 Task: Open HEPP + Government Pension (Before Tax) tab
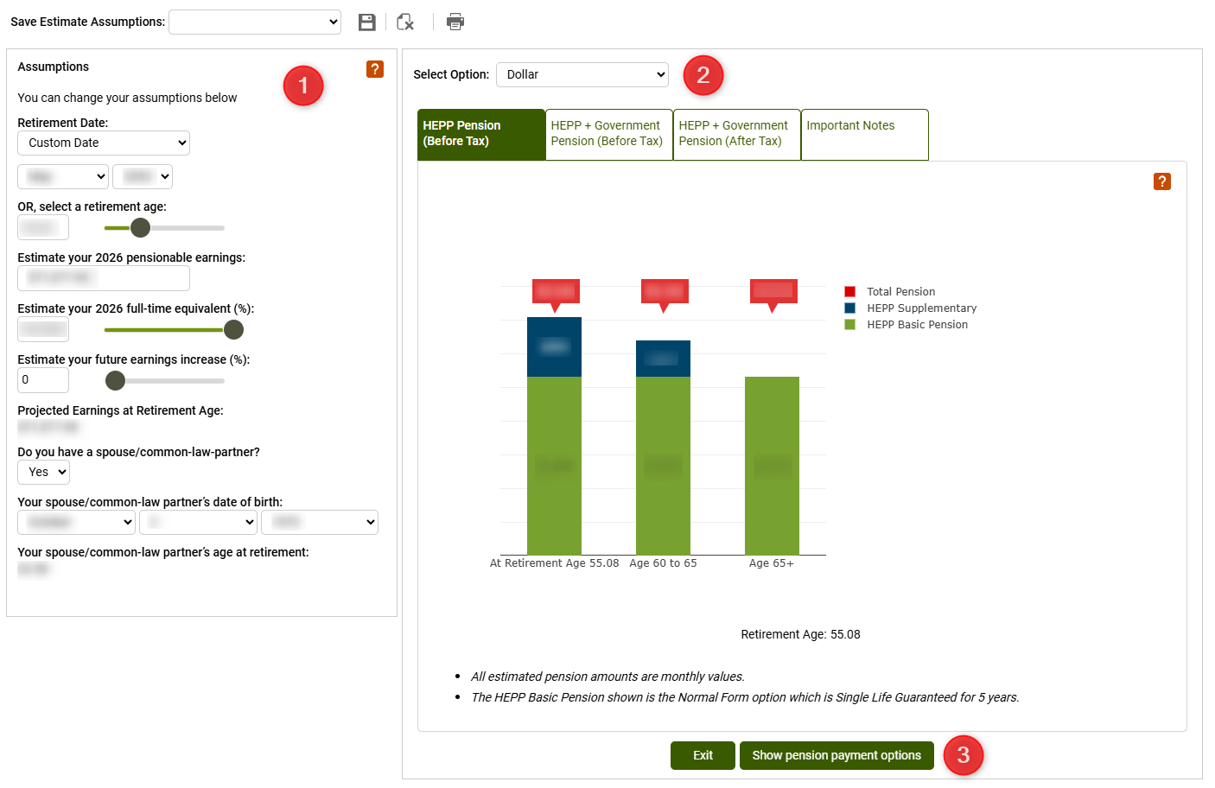(x=609, y=134)
